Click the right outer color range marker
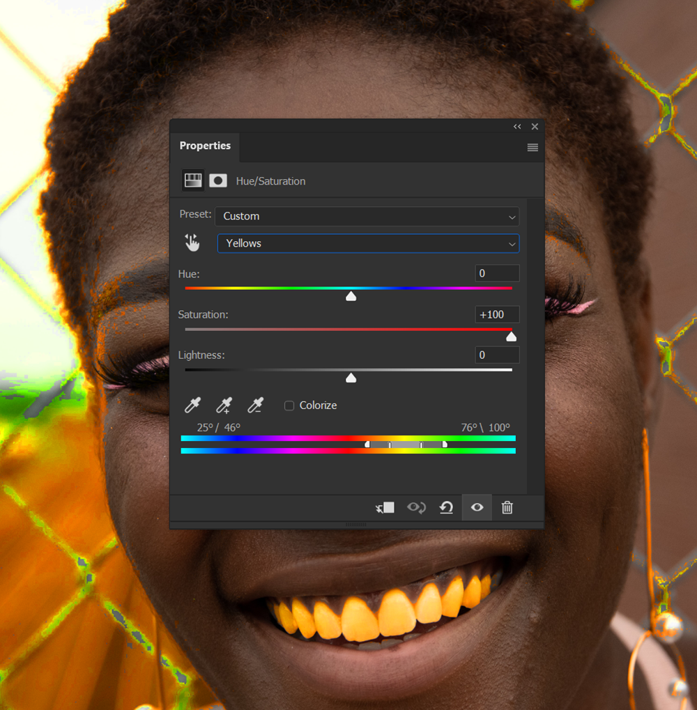The width and height of the screenshot is (697, 710). coord(445,445)
